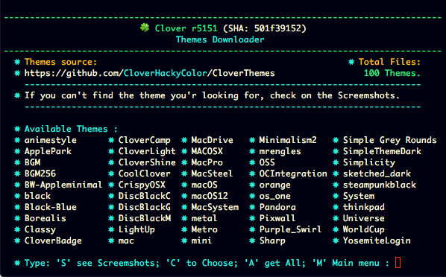Click the Classy theme name
446x277 pixels.
coord(40,229)
